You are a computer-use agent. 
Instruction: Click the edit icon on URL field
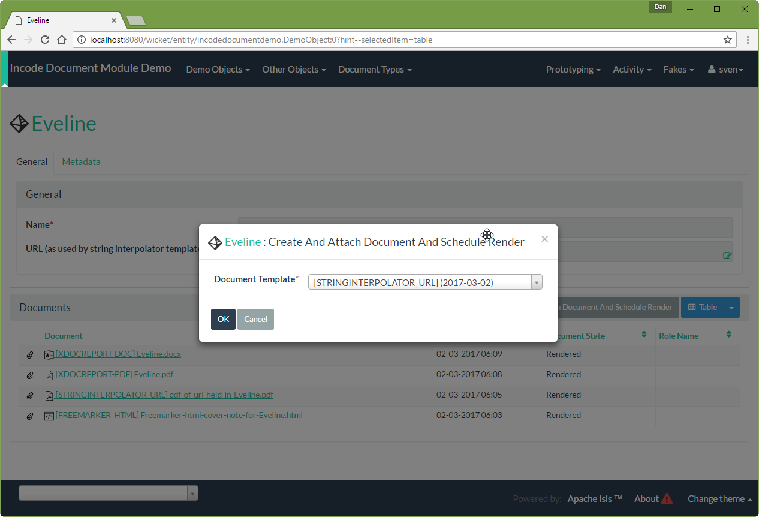[x=727, y=256]
